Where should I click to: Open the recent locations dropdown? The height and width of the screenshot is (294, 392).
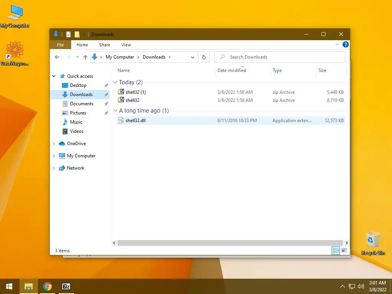[x=77, y=57]
